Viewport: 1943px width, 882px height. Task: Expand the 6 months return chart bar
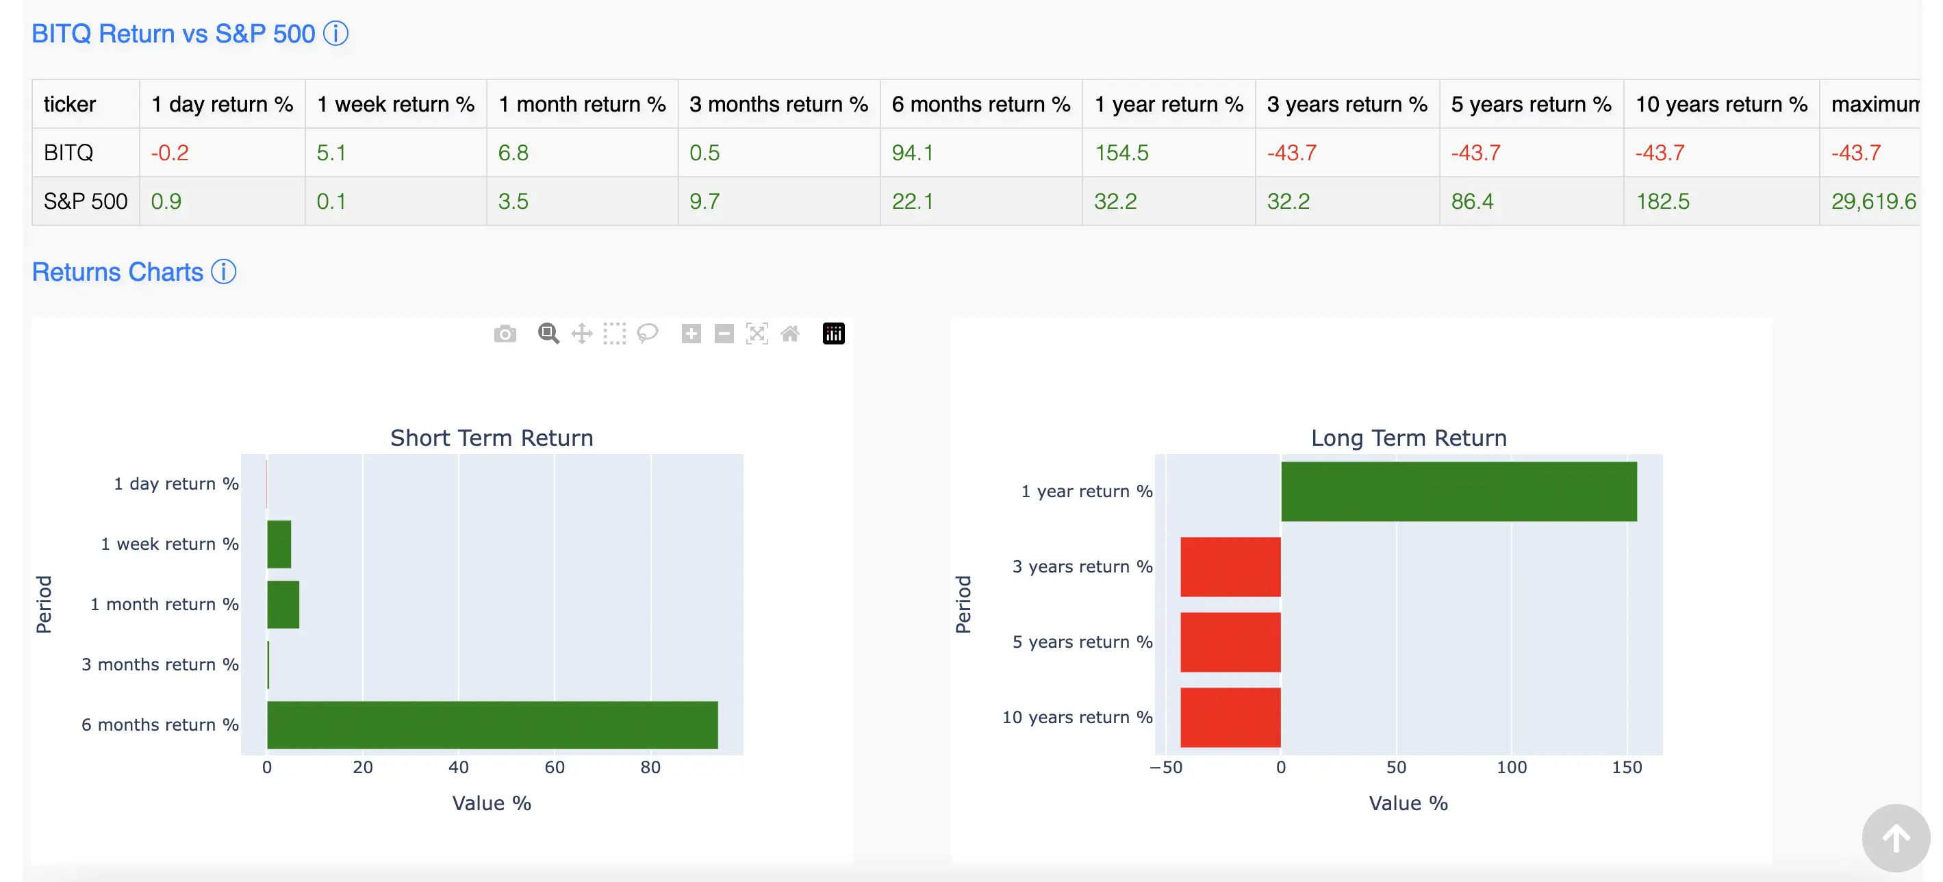click(496, 723)
